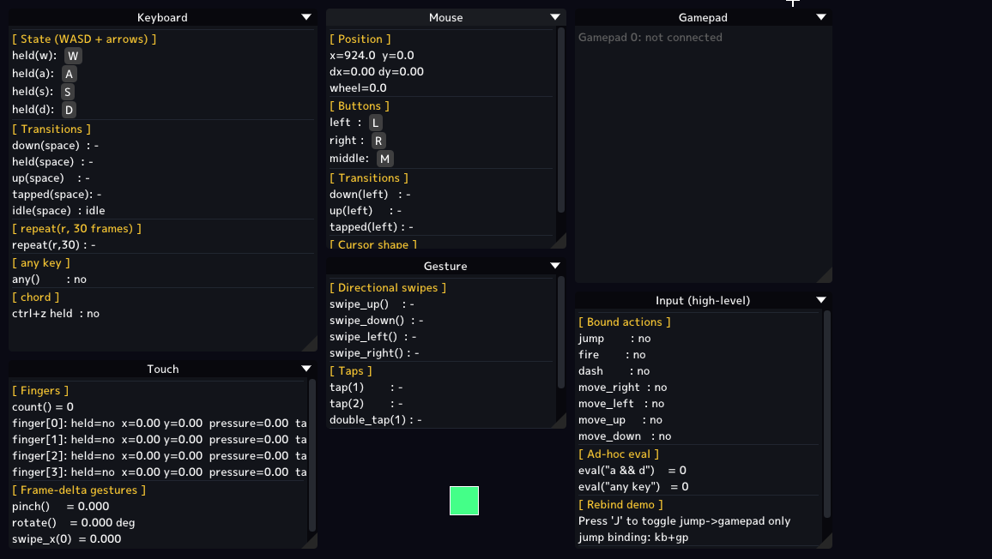Collapse the Touch panel using its arrow
This screenshot has height=559, width=992.
306,369
